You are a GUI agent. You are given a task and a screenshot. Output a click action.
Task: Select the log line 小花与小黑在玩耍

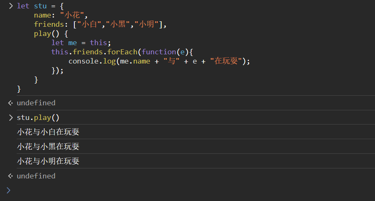(x=48, y=147)
